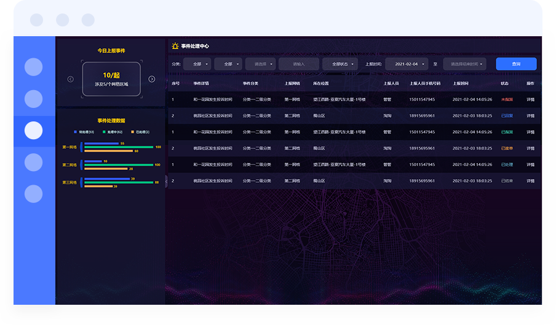556x325 pixels.
Task: Click the 请输入 text input field
Action: click(299, 64)
